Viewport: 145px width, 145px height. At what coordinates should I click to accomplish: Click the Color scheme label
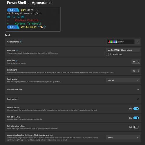[13, 42]
